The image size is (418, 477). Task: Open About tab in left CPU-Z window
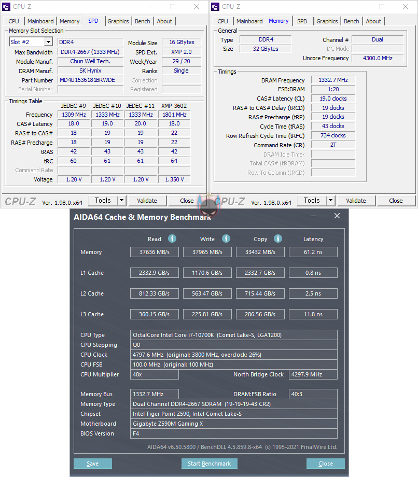pyautogui.click(x=164, y=21)
